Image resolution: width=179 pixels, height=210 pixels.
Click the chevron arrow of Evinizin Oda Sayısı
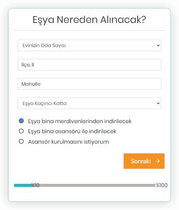(158, 45)
